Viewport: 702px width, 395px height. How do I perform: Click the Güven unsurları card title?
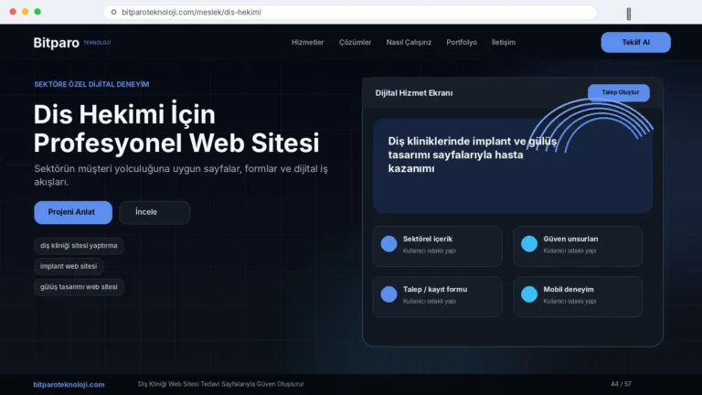570,239
